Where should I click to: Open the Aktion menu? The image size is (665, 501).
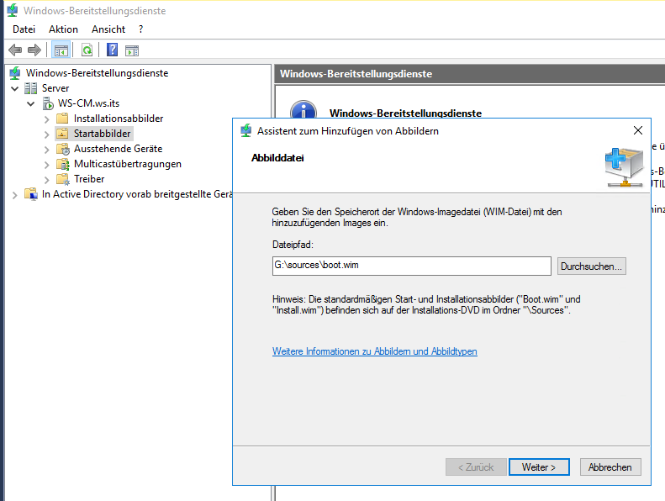click(x=63, y=29)
